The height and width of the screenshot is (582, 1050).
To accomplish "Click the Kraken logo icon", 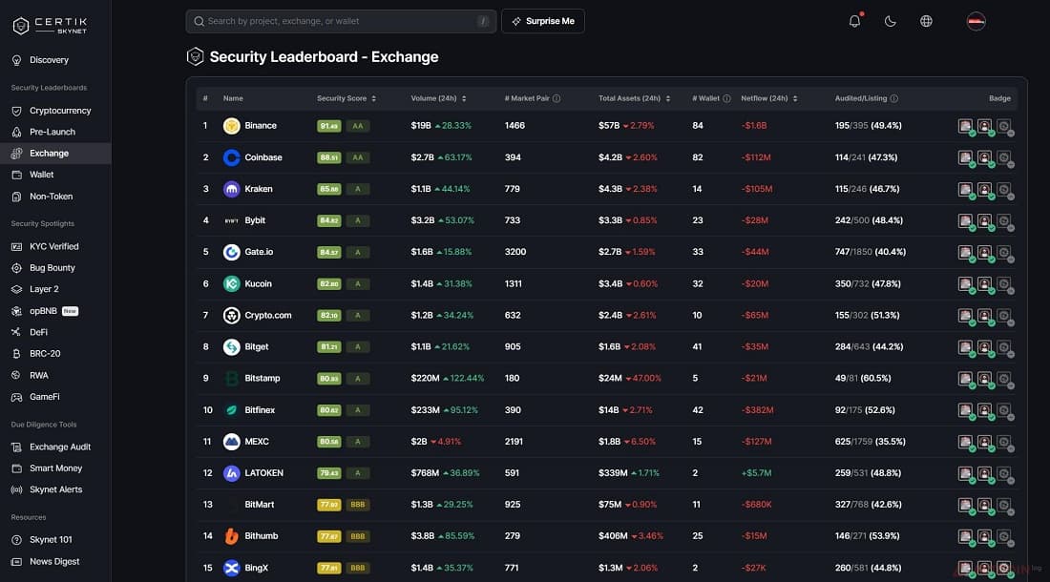I will [x=232, y=189].
